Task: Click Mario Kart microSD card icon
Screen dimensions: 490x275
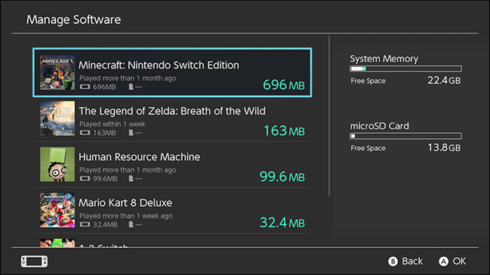Action: [131, 225]
